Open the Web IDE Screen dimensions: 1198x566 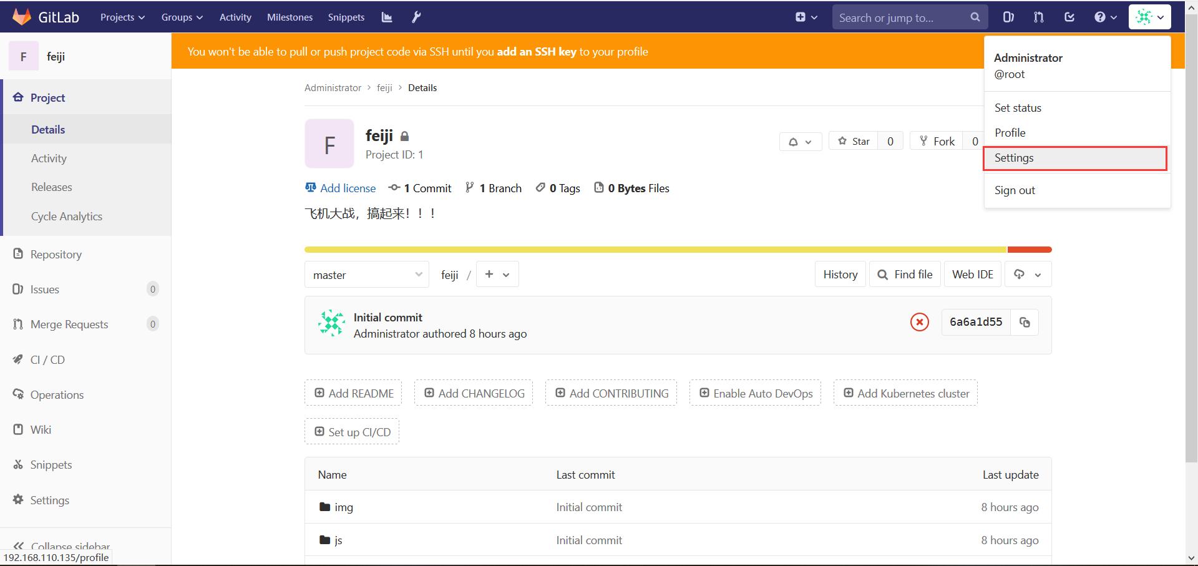coord(973,275)
